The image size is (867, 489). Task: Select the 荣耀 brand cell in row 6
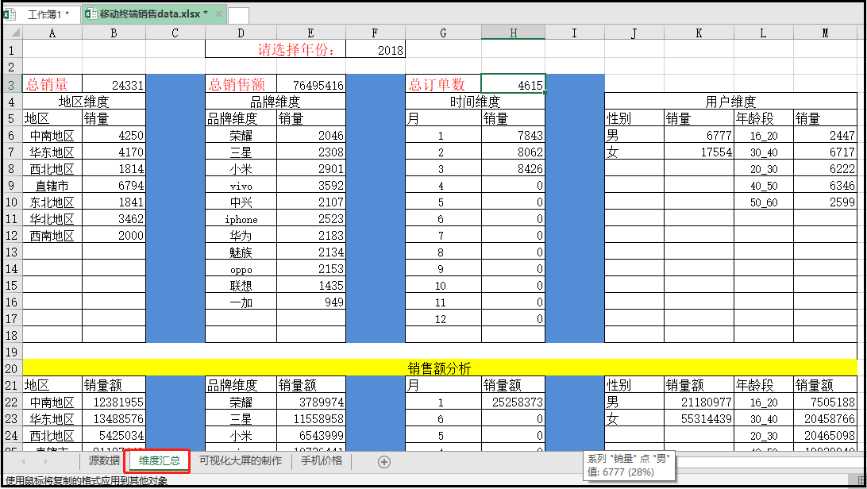241,136
